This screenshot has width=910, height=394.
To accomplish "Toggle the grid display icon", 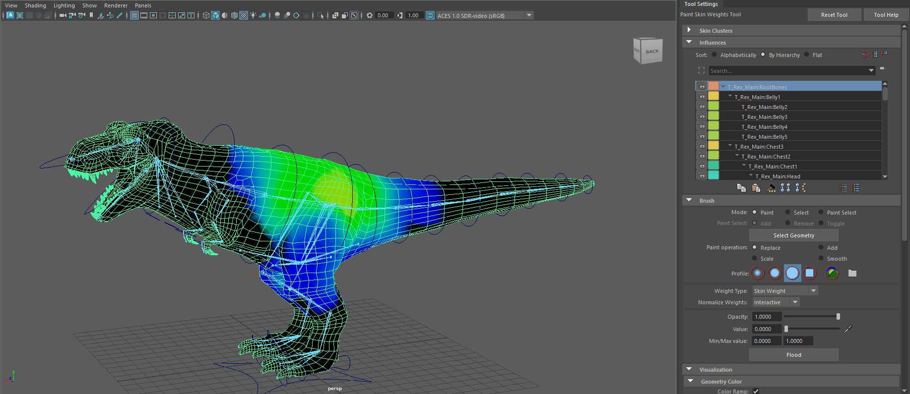I will coord(134,15).
